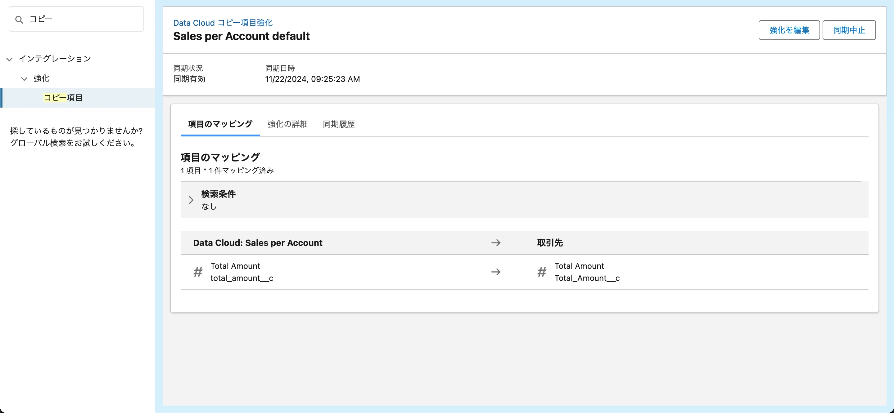894x413 pixels.
Task: Switch to the 強化の詳細 tab
Action: [x=287, y=124]
